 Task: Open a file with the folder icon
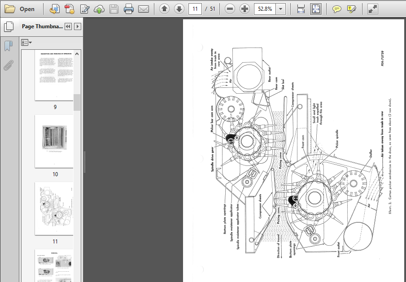click(10, 9)
